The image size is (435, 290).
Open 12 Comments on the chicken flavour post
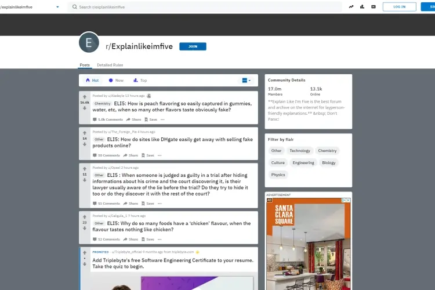[106, 239]
